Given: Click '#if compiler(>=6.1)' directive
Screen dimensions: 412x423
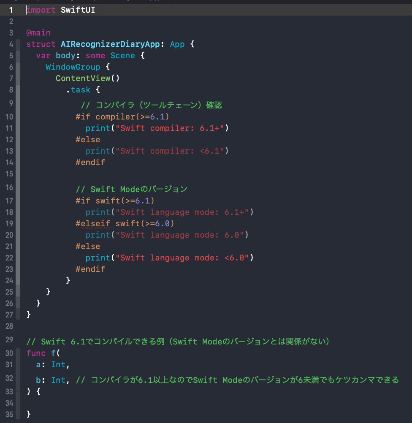Looking at the screenshot, I should pos(122,117).
